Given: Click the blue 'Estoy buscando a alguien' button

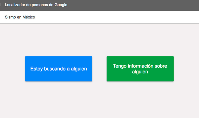Looking at the screenshot, I should tap(58, 69).
